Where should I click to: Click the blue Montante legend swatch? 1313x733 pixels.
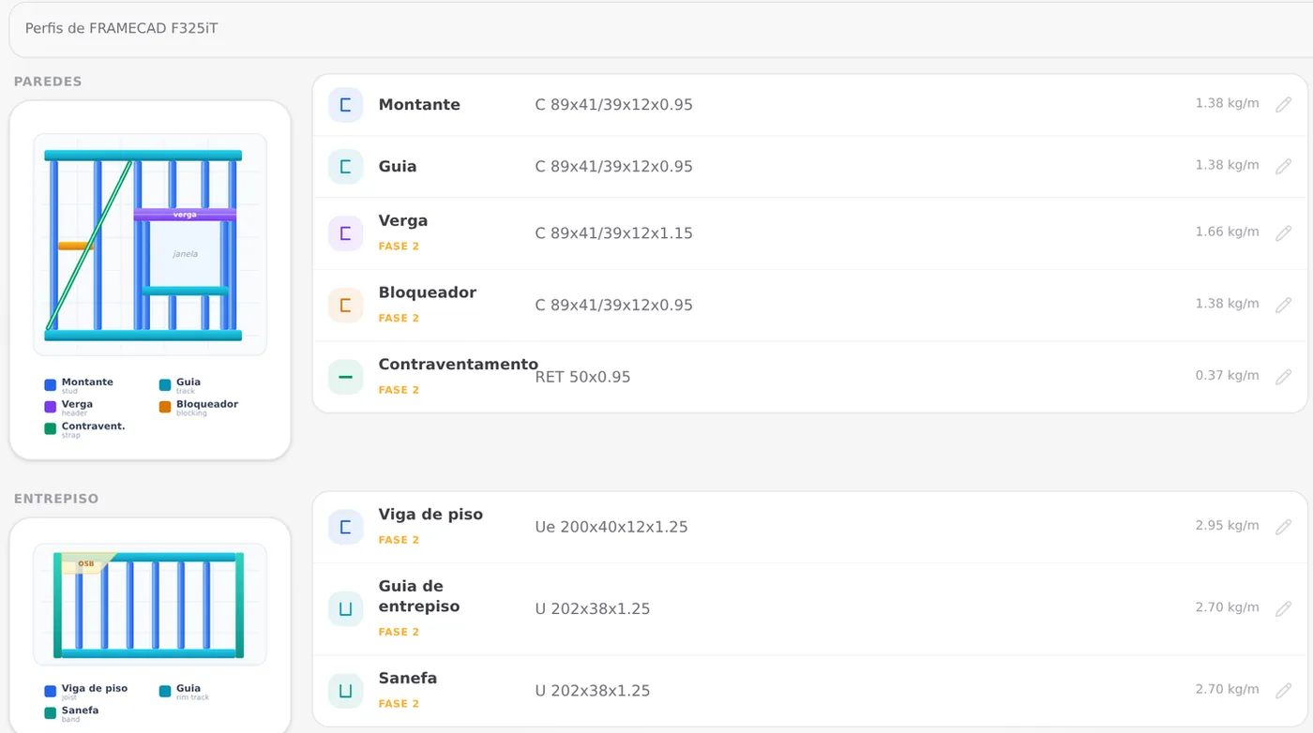pyautogui.click(x=51, y=385)
